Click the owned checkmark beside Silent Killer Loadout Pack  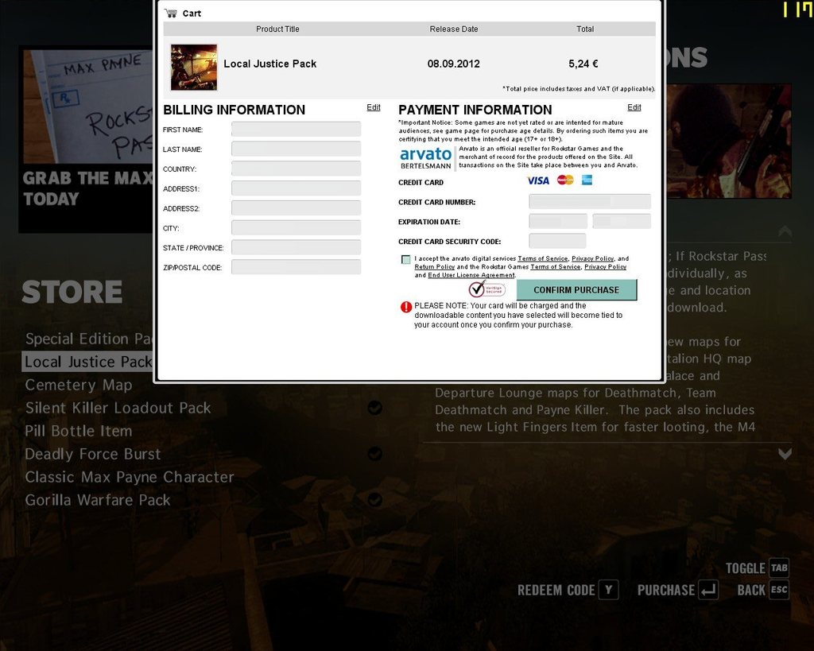[x=375, y=408]
